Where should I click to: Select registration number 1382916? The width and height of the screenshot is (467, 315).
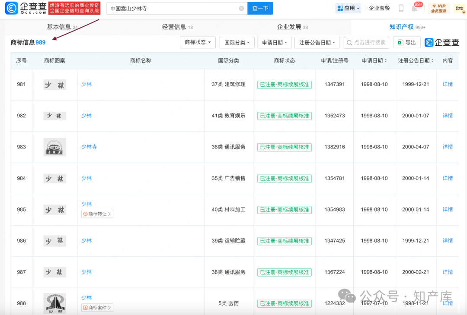[x=334, y=147]
